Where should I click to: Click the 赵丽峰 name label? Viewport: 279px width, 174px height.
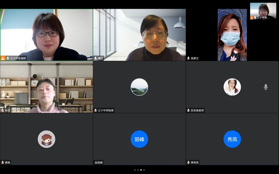[x=99, y=163]
